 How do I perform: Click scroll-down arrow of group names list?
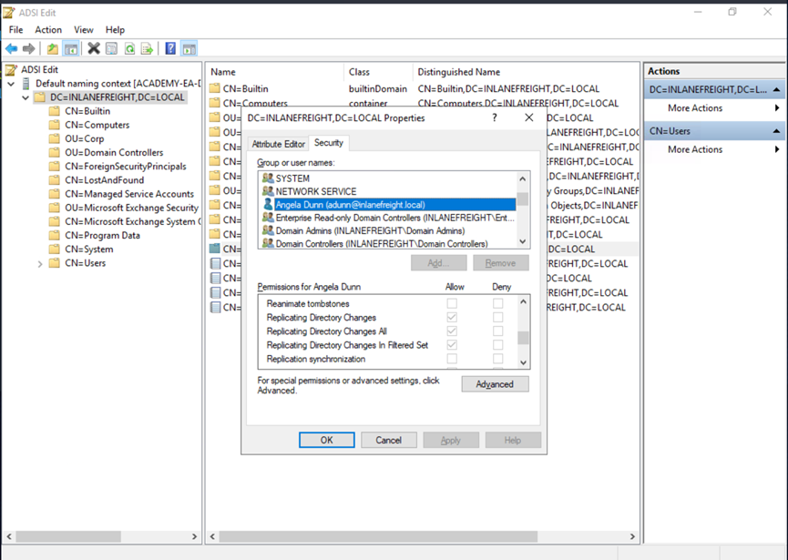[523, 241]
